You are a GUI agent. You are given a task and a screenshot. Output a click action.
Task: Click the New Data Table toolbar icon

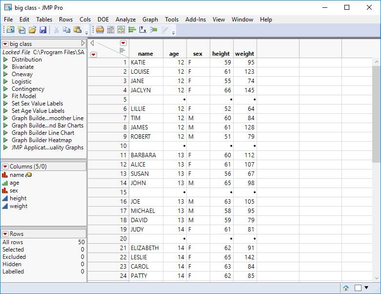coord(10,30)
